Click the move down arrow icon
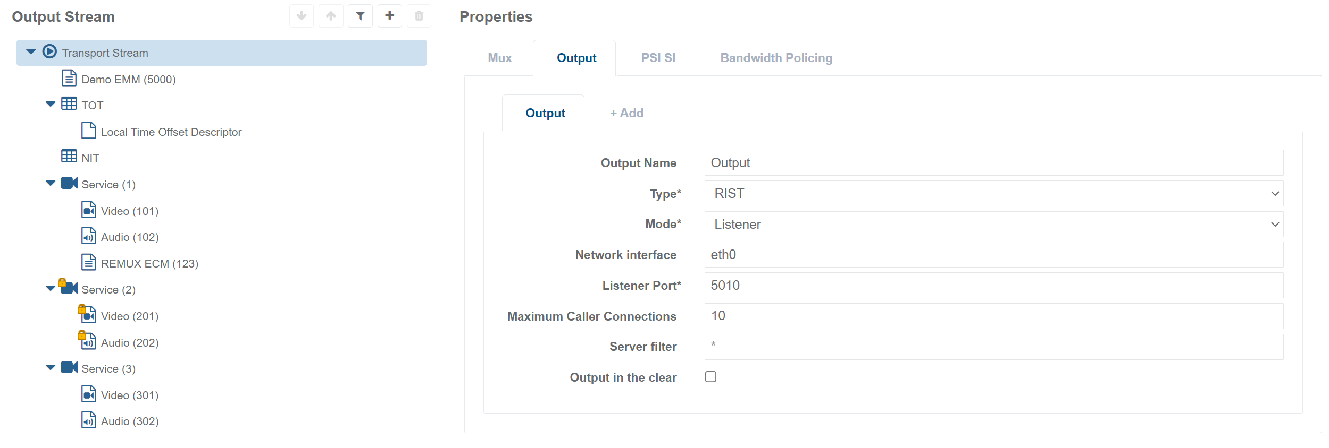This screenshot has height=448, width=1329. (302, 16)
